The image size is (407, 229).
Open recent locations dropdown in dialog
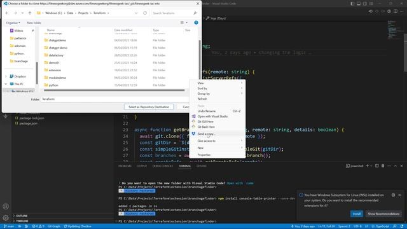click(x=23, y=13)
